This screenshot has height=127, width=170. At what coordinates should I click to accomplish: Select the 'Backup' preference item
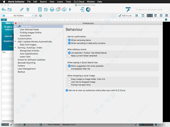tap(21, 72)
